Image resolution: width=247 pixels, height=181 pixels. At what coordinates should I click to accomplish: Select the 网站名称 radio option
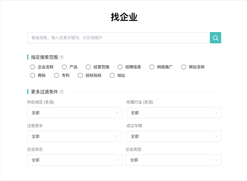[184, 67]
